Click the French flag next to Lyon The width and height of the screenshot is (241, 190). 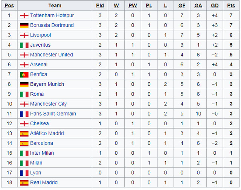(24, 173)
